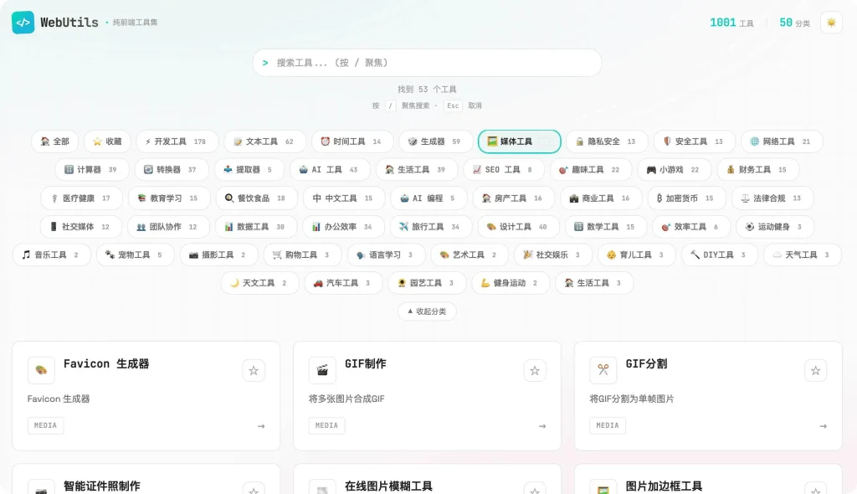Click the GIF制作 clapperboard icon
Image resolution: width=857 pixels, height=494 pixels.
pos(322,370)
